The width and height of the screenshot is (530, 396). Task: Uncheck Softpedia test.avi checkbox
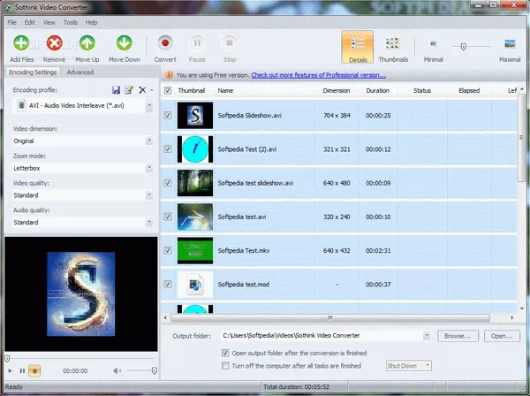[168, 217]
